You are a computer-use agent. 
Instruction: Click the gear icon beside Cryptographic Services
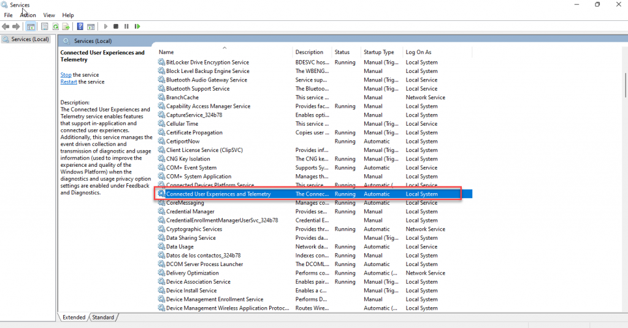pos(161,229)
